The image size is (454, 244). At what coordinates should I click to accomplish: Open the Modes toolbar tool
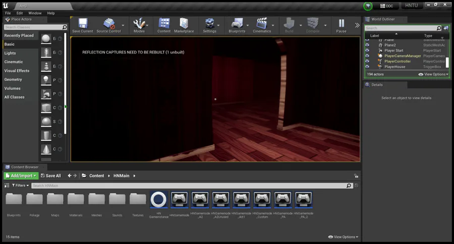[x=140, y=23]
